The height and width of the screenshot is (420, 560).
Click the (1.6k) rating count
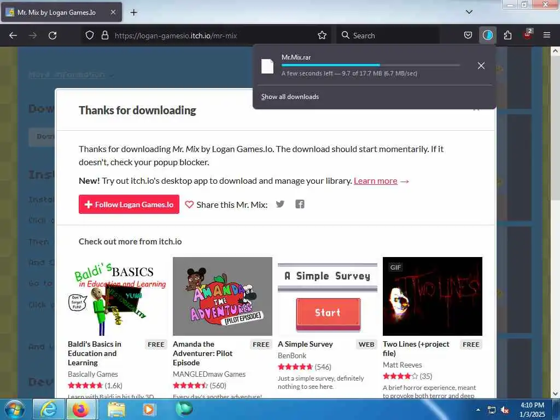[x=114, y=386]
